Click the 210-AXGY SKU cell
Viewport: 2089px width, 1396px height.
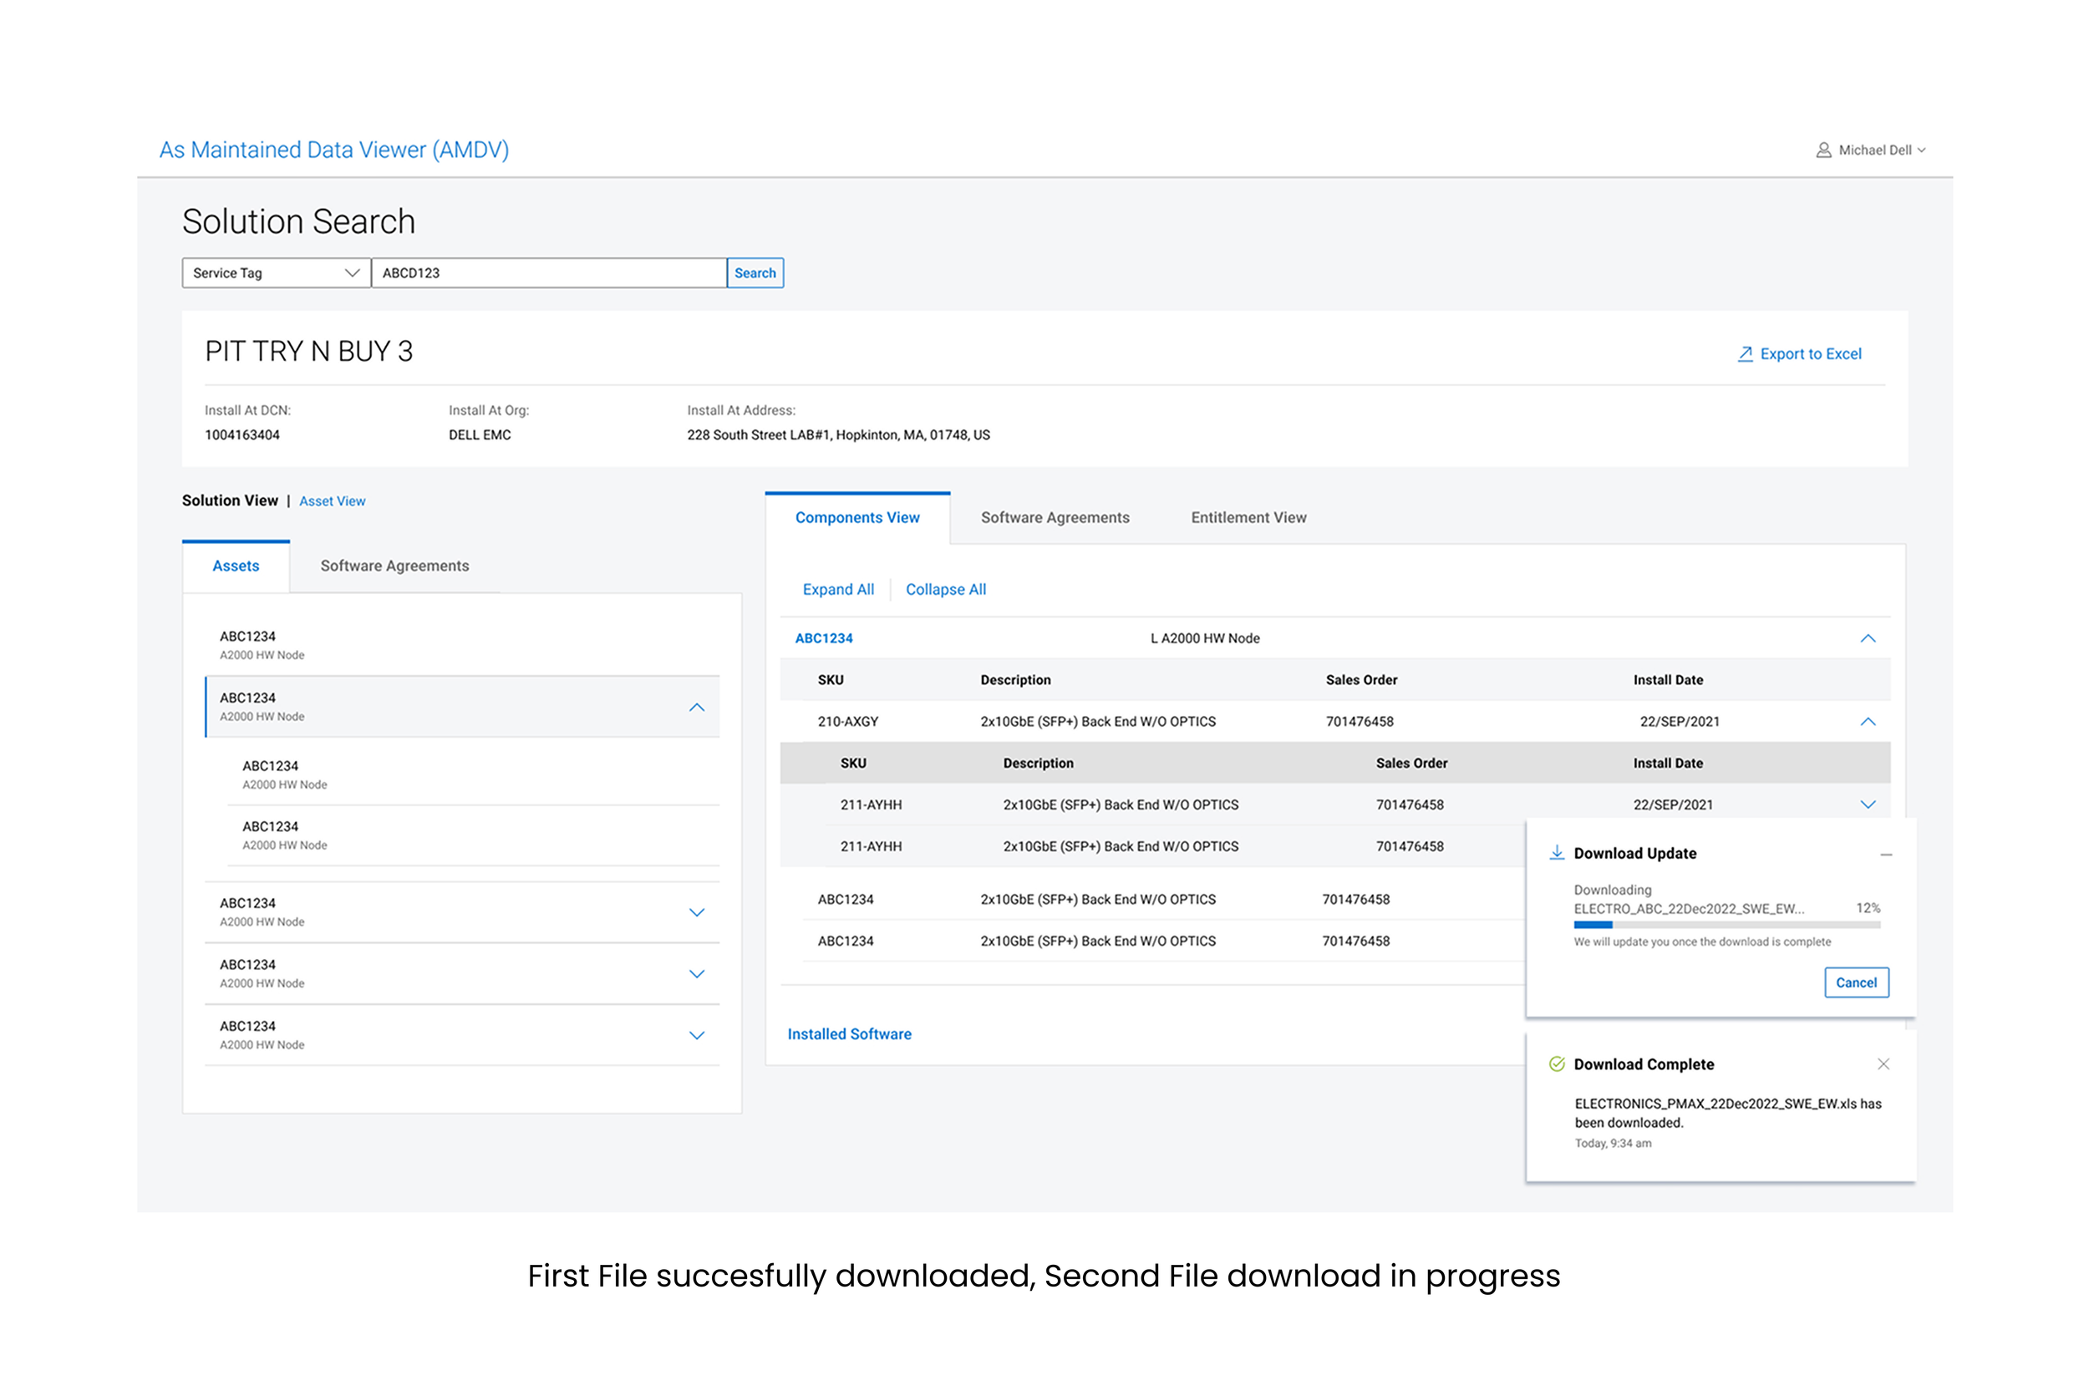click(847, 722)
